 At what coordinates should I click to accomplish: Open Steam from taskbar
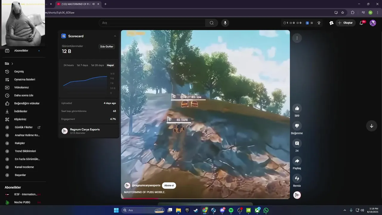pyautogui.click(x=196, y=210)
